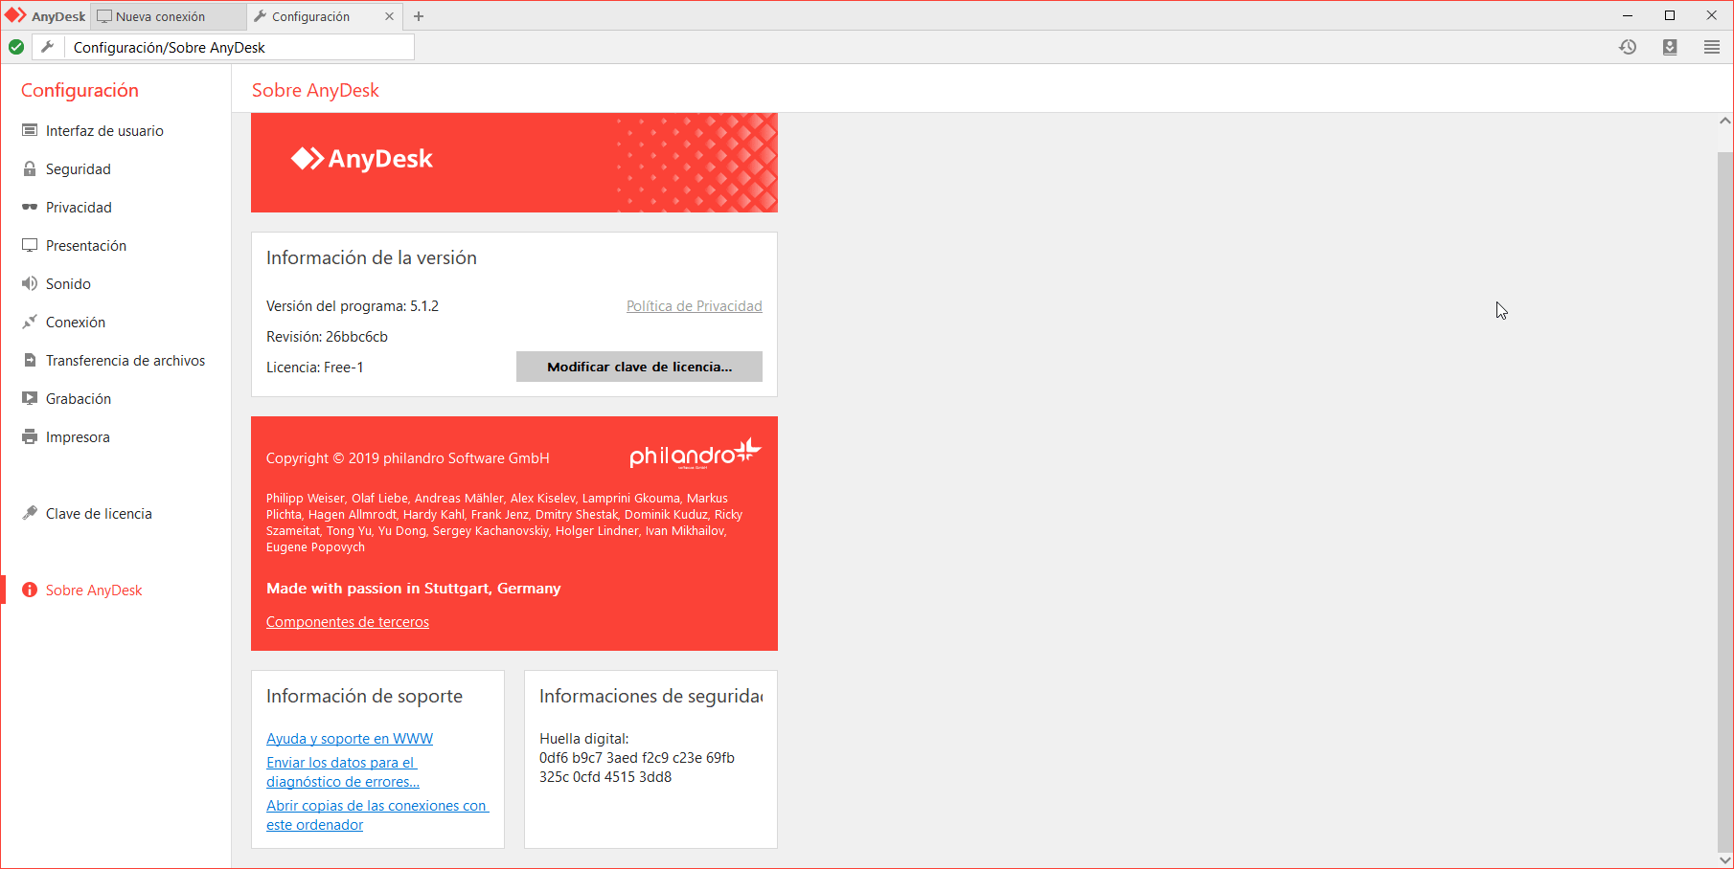Image resolution: width=1734 pixels, height=869 pixels.
Task: Open Componentes de terceros link
Action: pyautogui.click(x=348, y=622)
